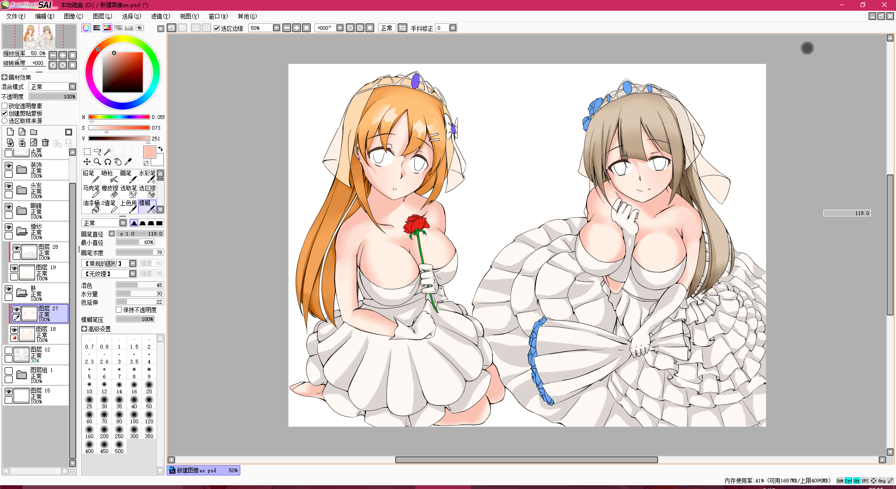Open the 滤镜 filter menu
The image size is (896, 489).
161,16
